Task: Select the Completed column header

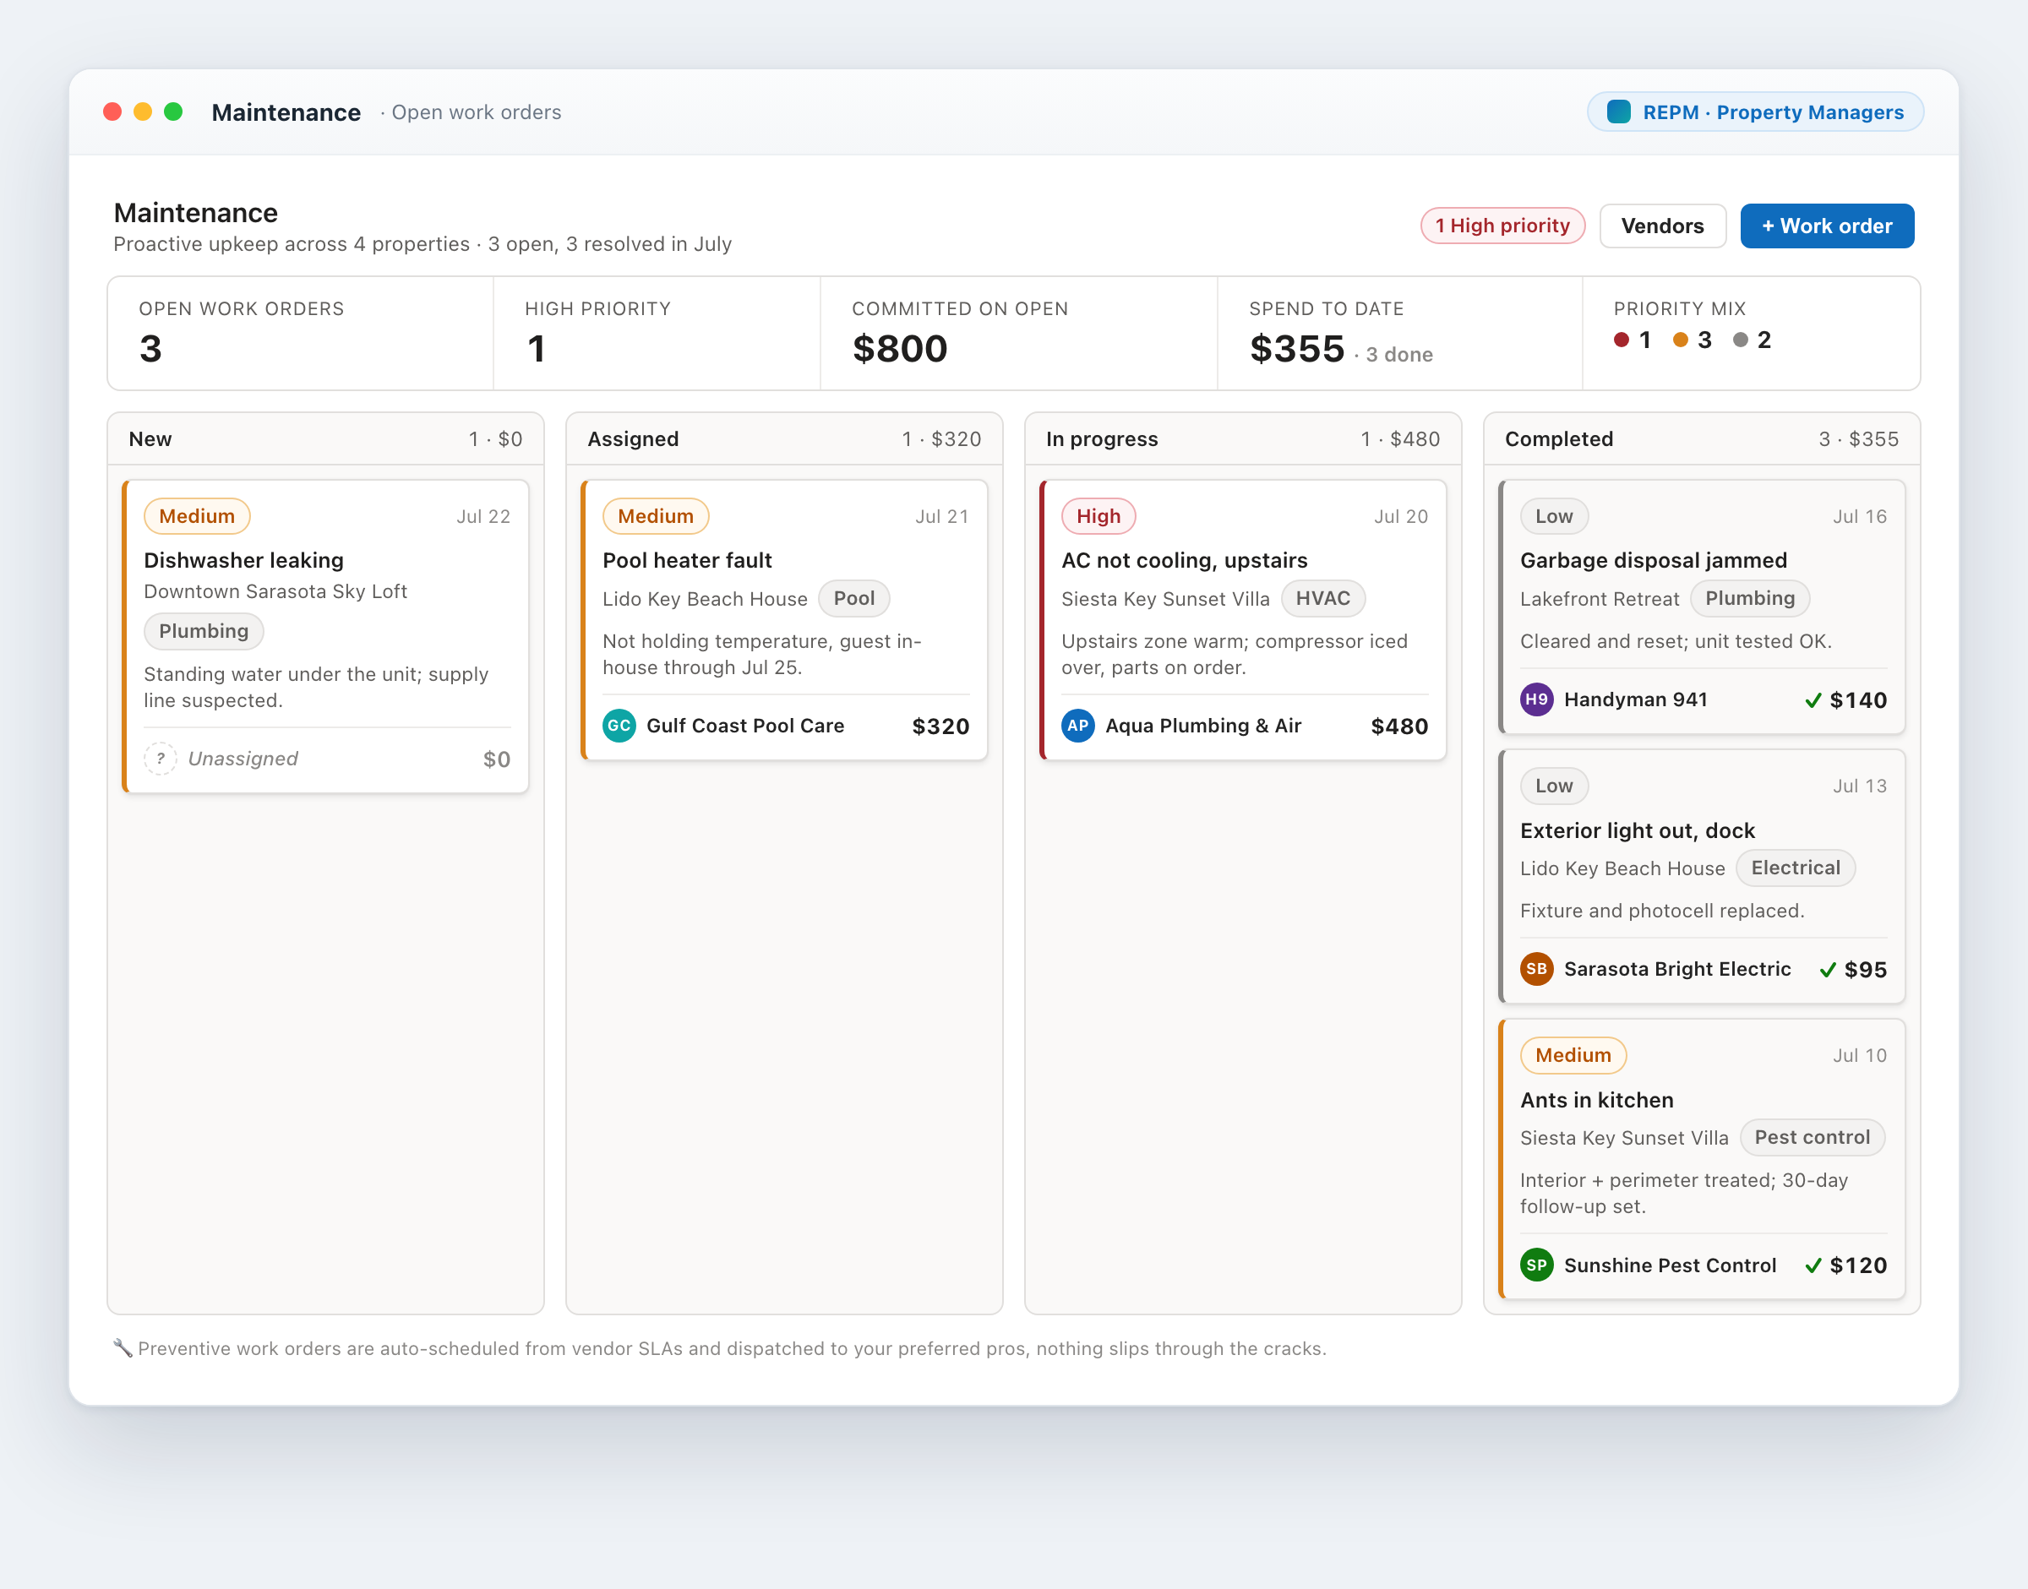Action: click(x=1703, y=439)
